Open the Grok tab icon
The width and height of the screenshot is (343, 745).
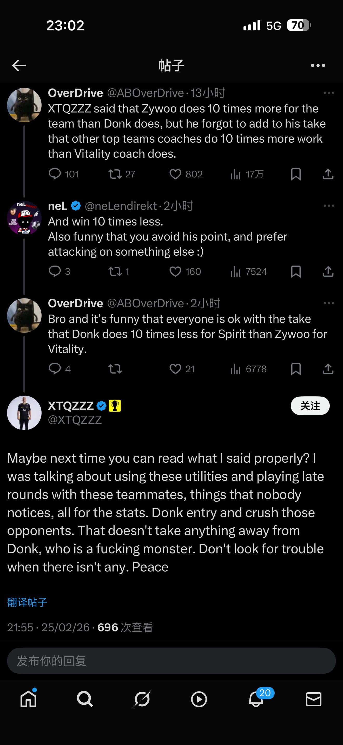142,700
